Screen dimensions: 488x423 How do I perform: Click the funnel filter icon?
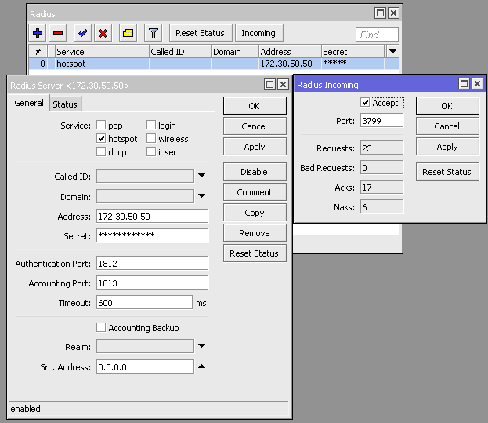click(154, 33)
